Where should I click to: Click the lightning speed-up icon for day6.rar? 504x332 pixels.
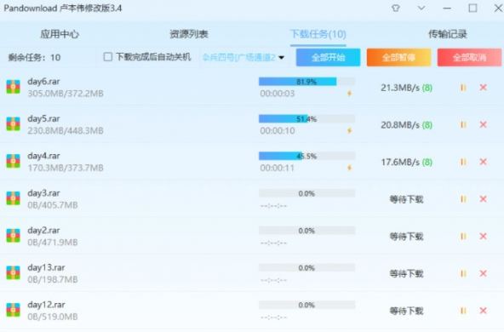349,94
